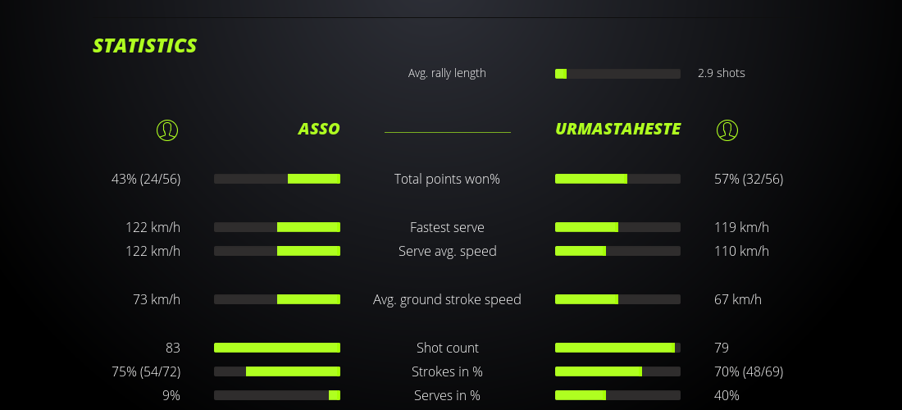Click the STATISTICS heading
This screenshot has width=902, height=410.
pos(144,46)
